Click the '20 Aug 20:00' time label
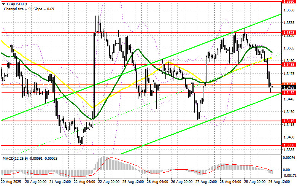Image resolution: width=297 pixels, height=186 pixels. tap(36, 182)
